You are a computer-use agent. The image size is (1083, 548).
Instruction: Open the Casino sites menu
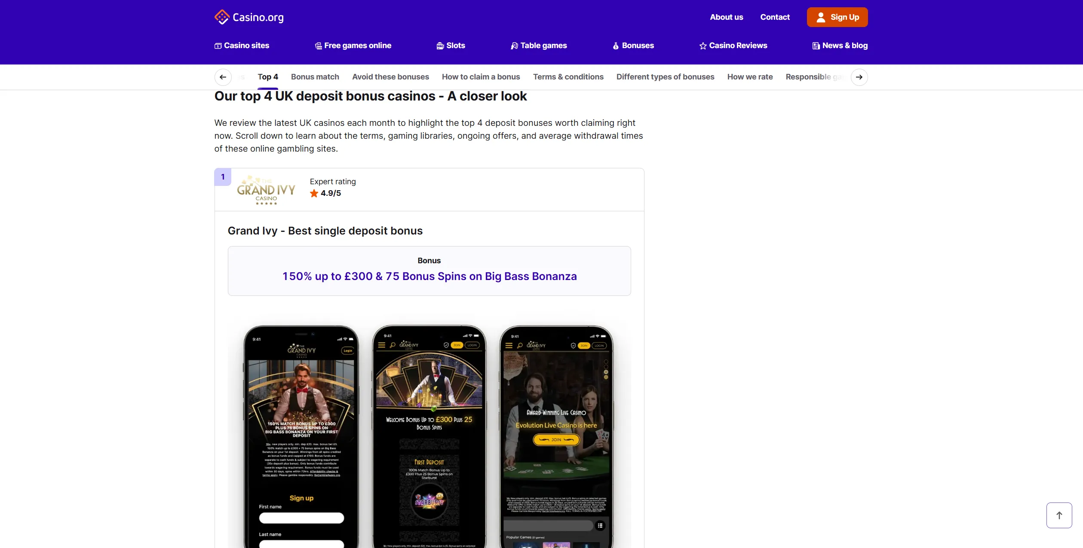(x=242, y=46)
